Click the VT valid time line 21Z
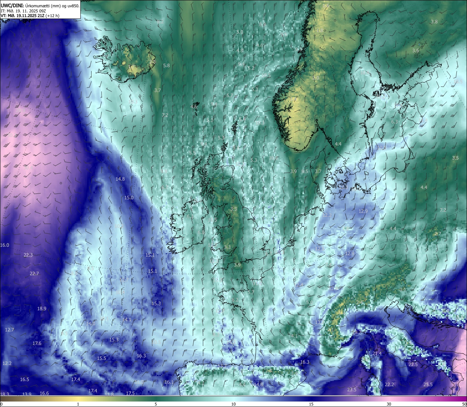This screenshot has height=407, width=467. click(30, 16)
